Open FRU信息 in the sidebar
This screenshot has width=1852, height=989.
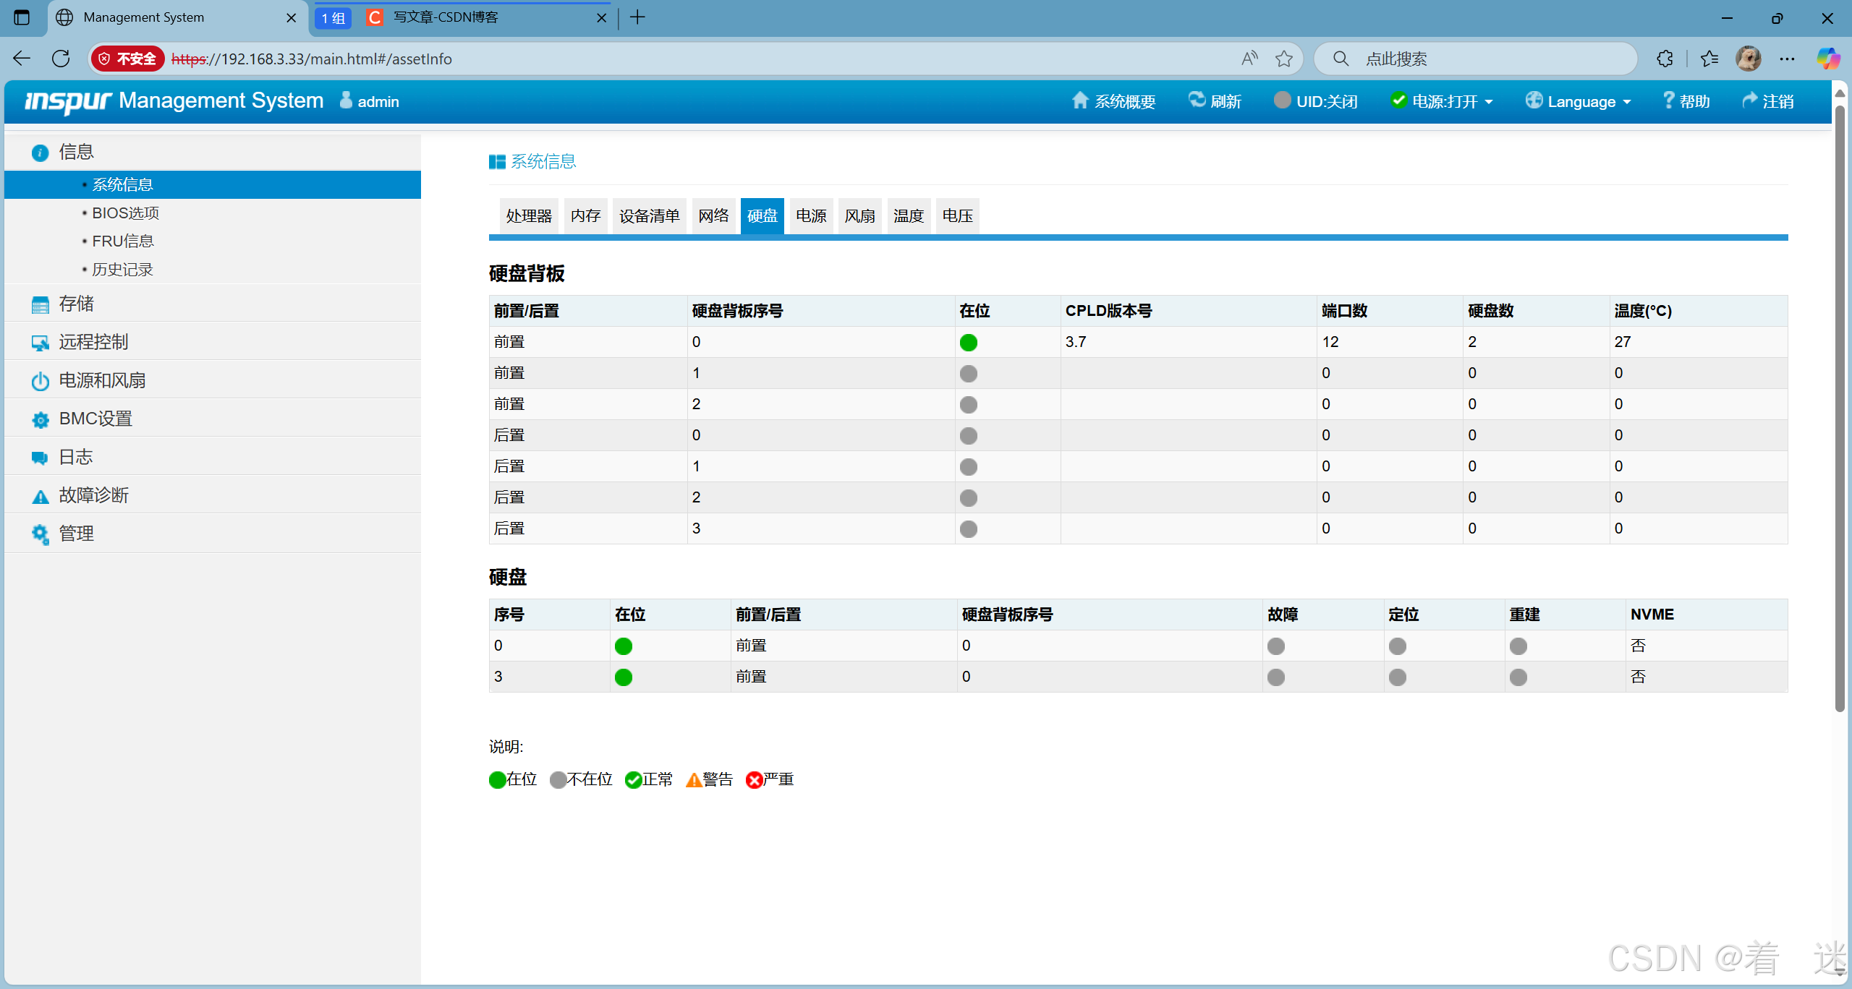122,241
